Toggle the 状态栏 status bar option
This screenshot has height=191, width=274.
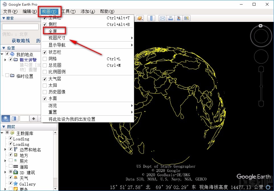pyautogui.click(x=45, y=52)
